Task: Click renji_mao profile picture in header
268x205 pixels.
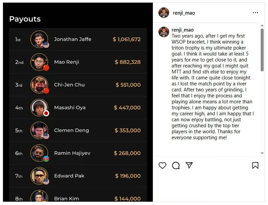Action: [x=164, y=13]
